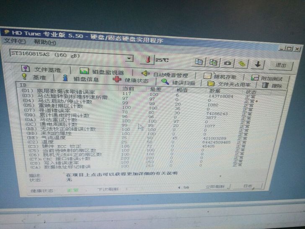
Task: Switch to the 错误扫描 tab
Action: [178, 82]
